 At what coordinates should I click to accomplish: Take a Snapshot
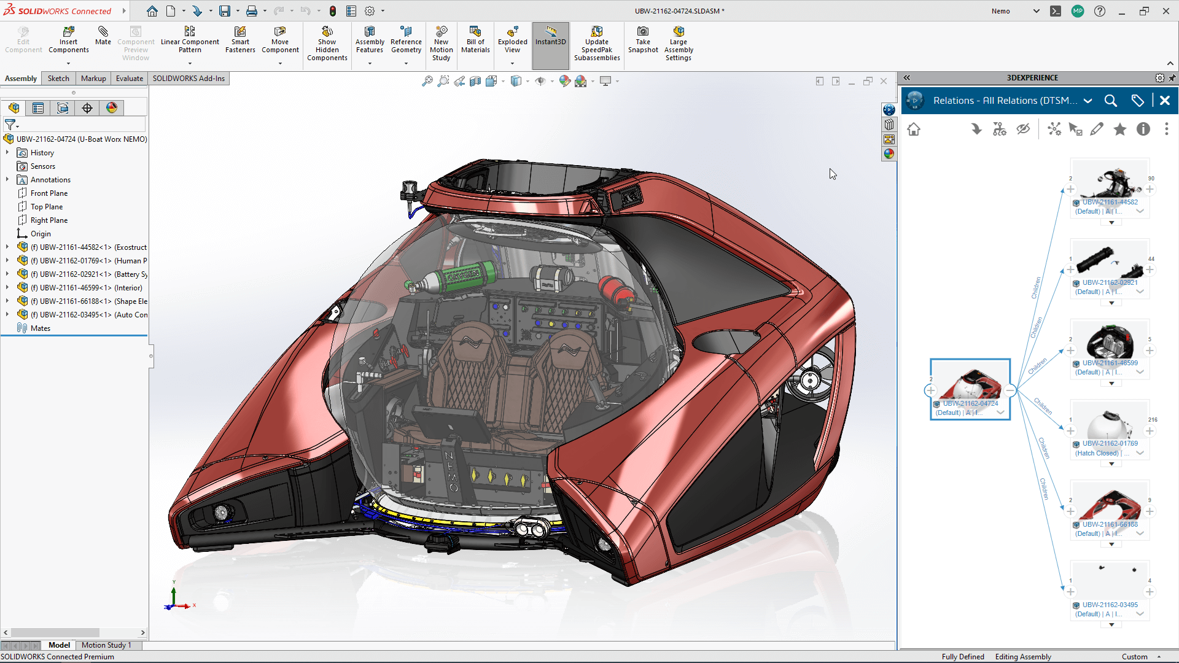pos(643,41)
